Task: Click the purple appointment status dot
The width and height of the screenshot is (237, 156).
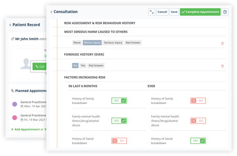Action: (x=15, y=104)
